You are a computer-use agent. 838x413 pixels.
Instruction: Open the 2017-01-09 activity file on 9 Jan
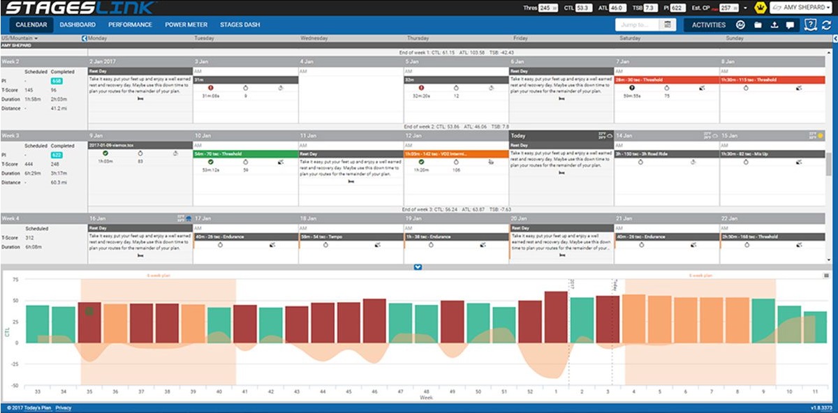(x=140, y=144)
